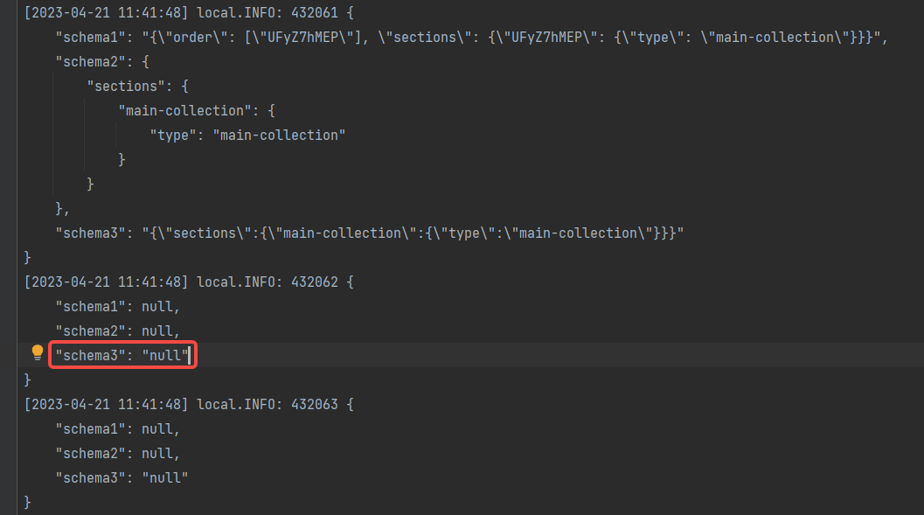Click the schema1 null value in the 432062 entry
This screenshot has width=924, height=515.
tap(157, 307)
